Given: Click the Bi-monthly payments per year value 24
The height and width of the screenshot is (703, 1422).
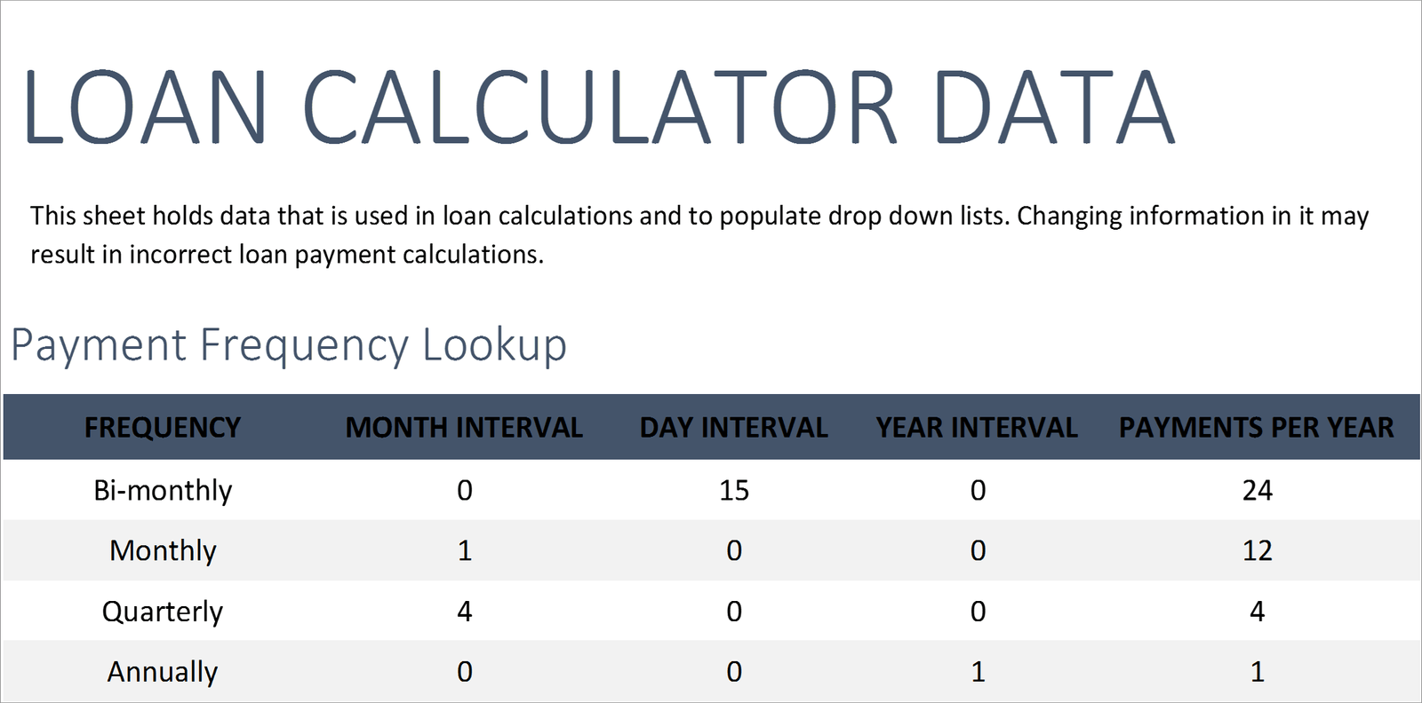Looking at the screenshot, I should coord(1257,490).
